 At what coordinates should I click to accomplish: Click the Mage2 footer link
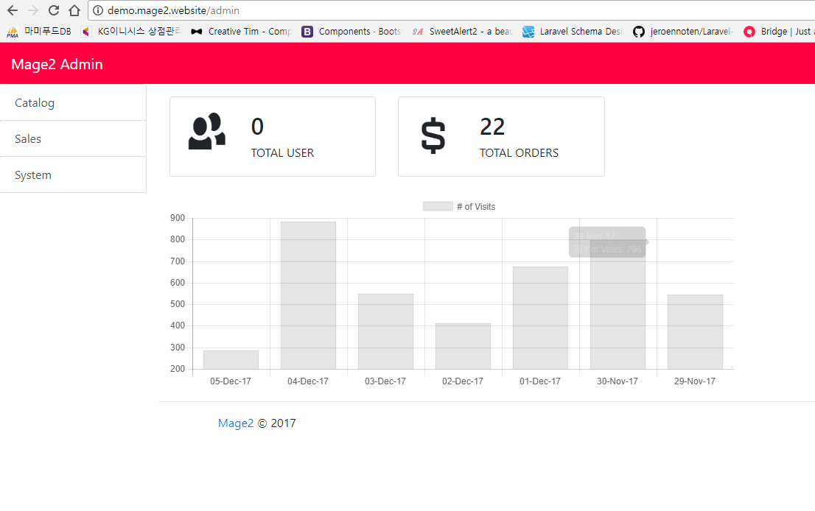(235, 423)
